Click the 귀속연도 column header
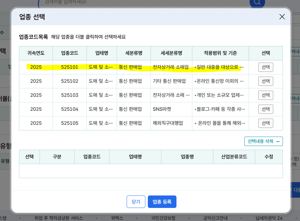 (x=36, y=53)
